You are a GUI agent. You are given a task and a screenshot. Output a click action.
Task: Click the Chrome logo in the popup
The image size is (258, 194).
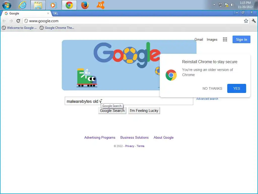click(x=171, y=75)
